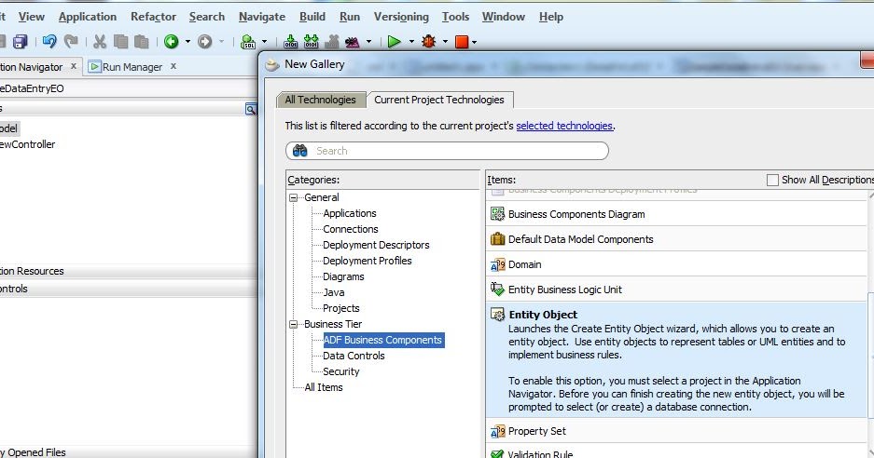The width and height of the screenshot is (874, 458).
Task: Open the Application menu
Action: click(88, 17)
